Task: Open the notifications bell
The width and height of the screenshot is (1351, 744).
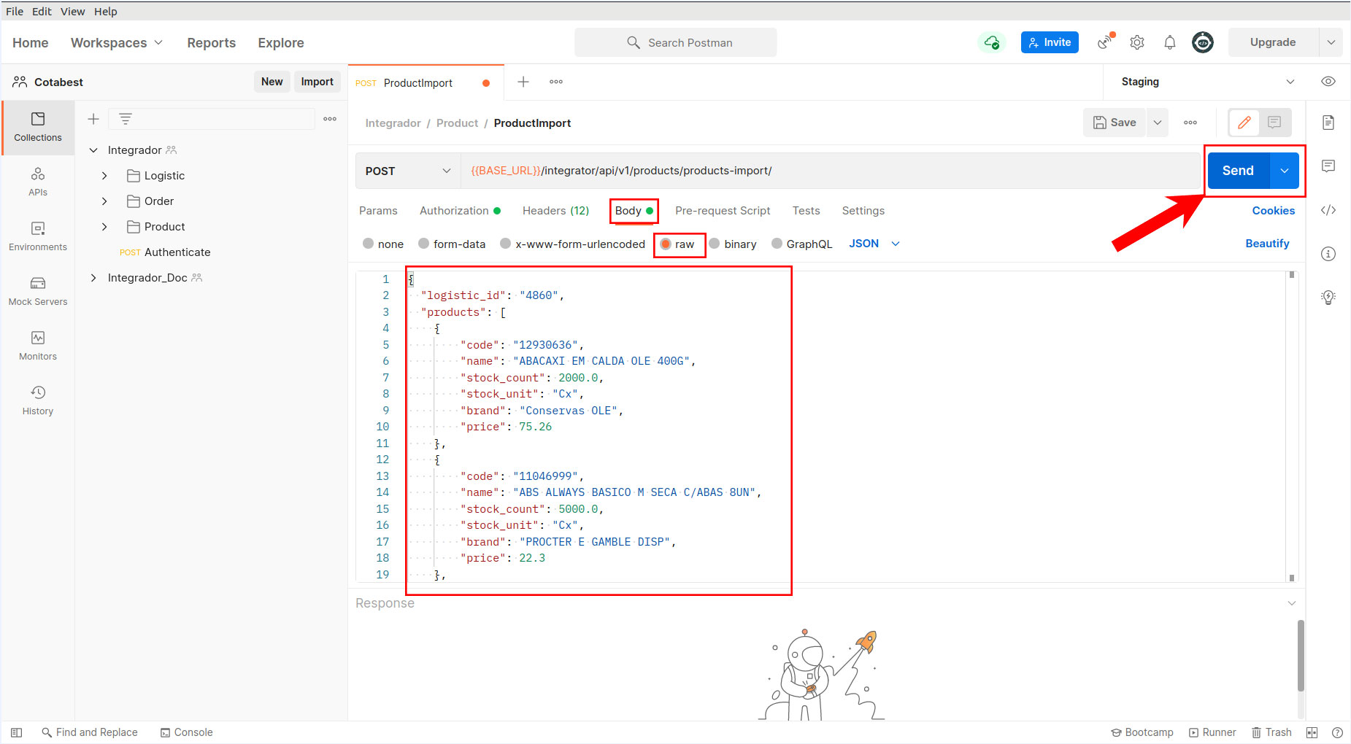Action: (x=1170, y=42)
